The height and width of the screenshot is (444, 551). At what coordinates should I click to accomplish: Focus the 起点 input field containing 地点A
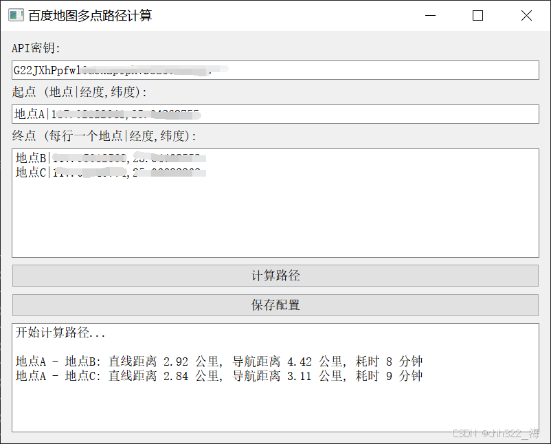(x=275, y=114)
